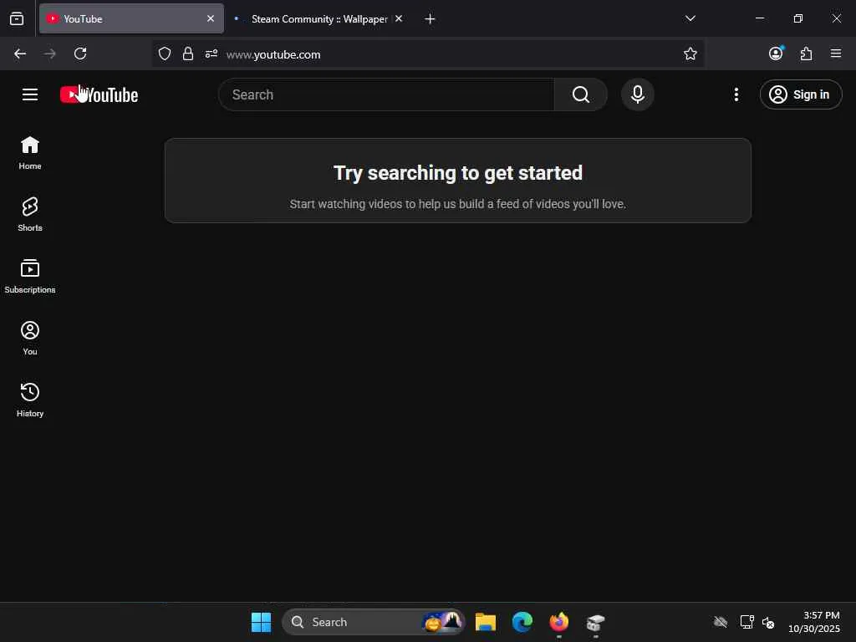The height and width of the screenshot is (642, 856).
Task: Open Shorts in sidebar
Action: (x=30, y=215)
